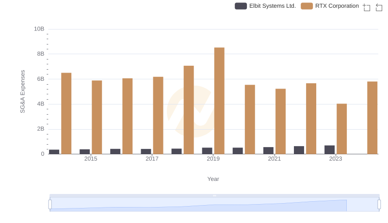Click the 2B y-axis label

(x=41, y=129)
